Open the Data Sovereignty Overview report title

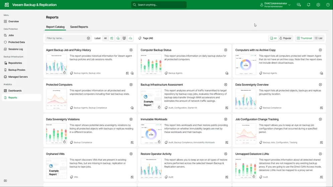click(x=252, y=84)
